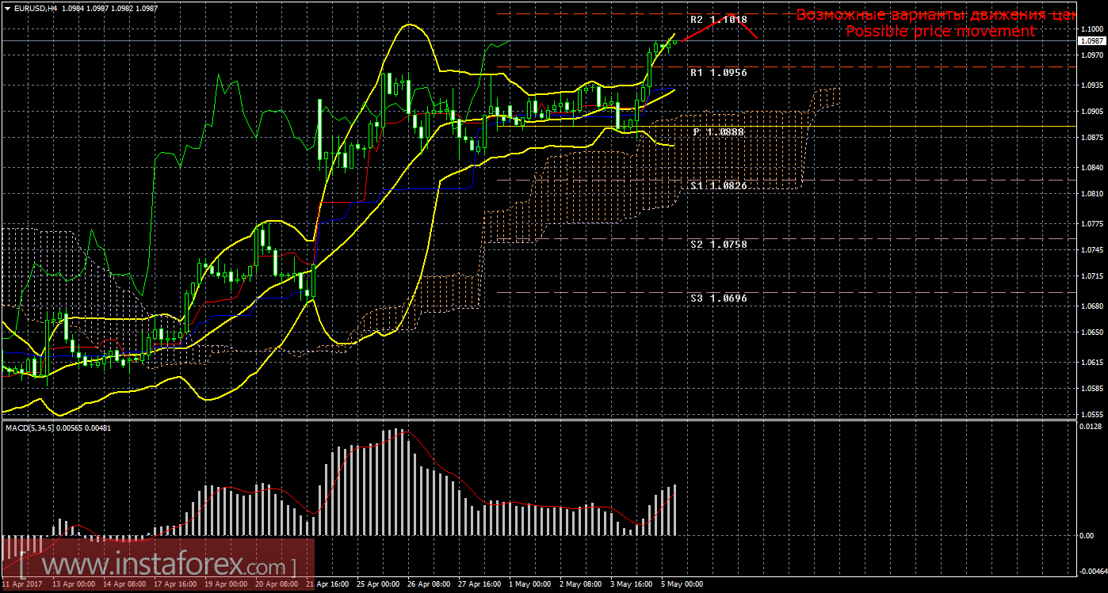Click the 1 May 00:00 time label
The width and height of the screenshot is (1108, 593).
coord(529,585)
